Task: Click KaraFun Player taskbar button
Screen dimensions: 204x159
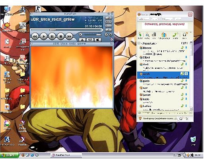Action: coord(66,155)
